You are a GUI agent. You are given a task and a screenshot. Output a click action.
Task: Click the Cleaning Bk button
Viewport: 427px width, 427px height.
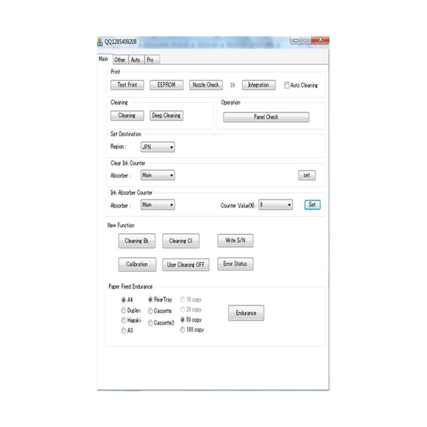(x=136, y=241)
